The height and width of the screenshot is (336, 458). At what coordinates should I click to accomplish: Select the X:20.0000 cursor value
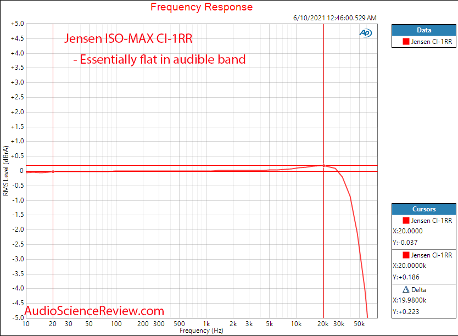[x=408, y=231]
